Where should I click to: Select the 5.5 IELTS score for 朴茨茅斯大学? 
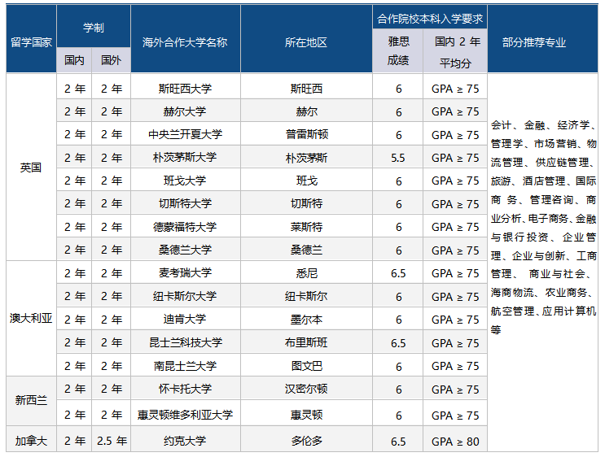tap(398, 158)
